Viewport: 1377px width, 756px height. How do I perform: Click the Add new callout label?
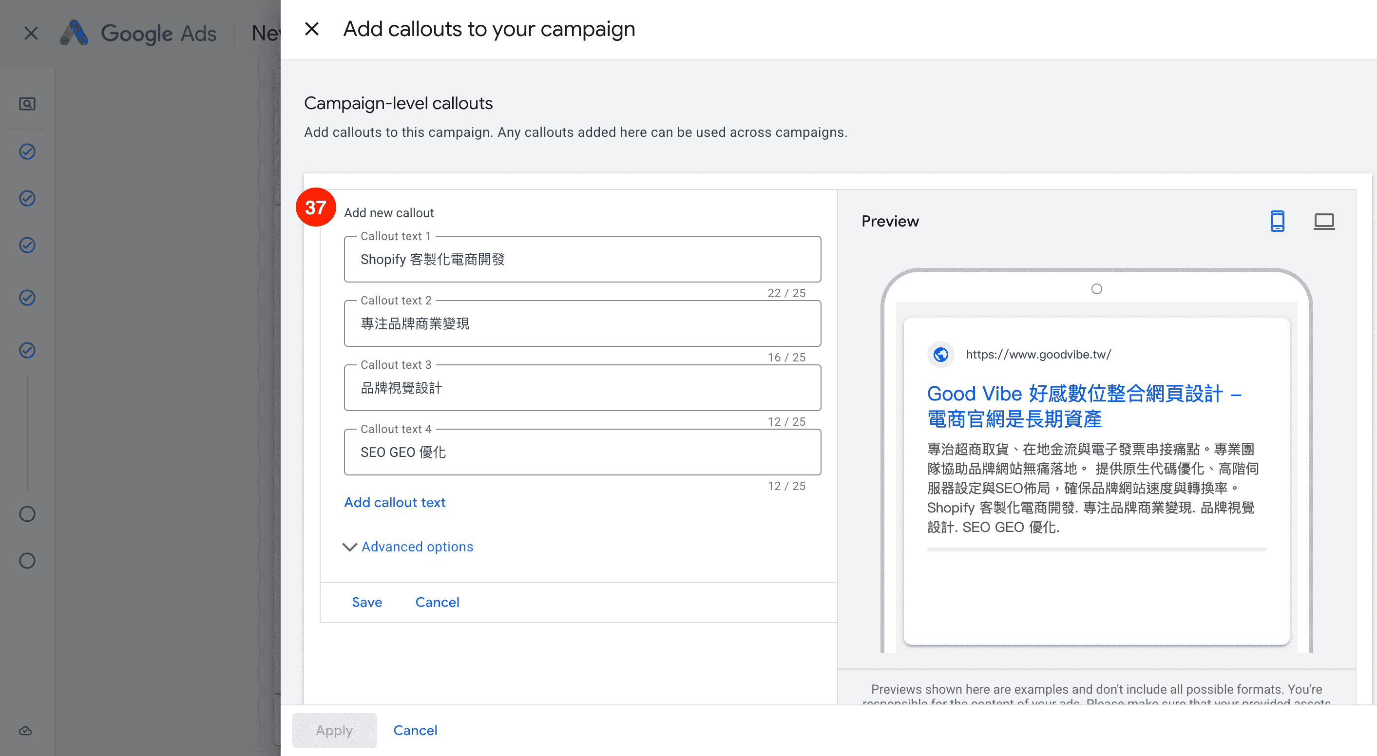(389, 213)
